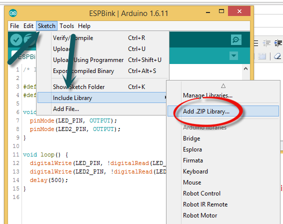Open the Edit menu

[28, 26]
